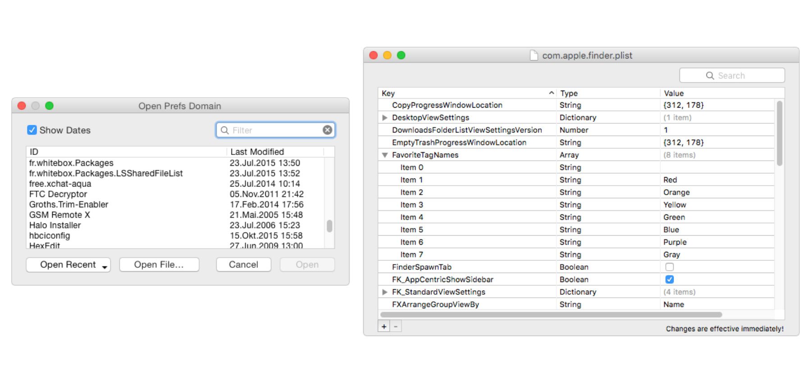Select the FTC Decryptor domain row
This screenshot has width=811, height=383.
pos(58,194)
